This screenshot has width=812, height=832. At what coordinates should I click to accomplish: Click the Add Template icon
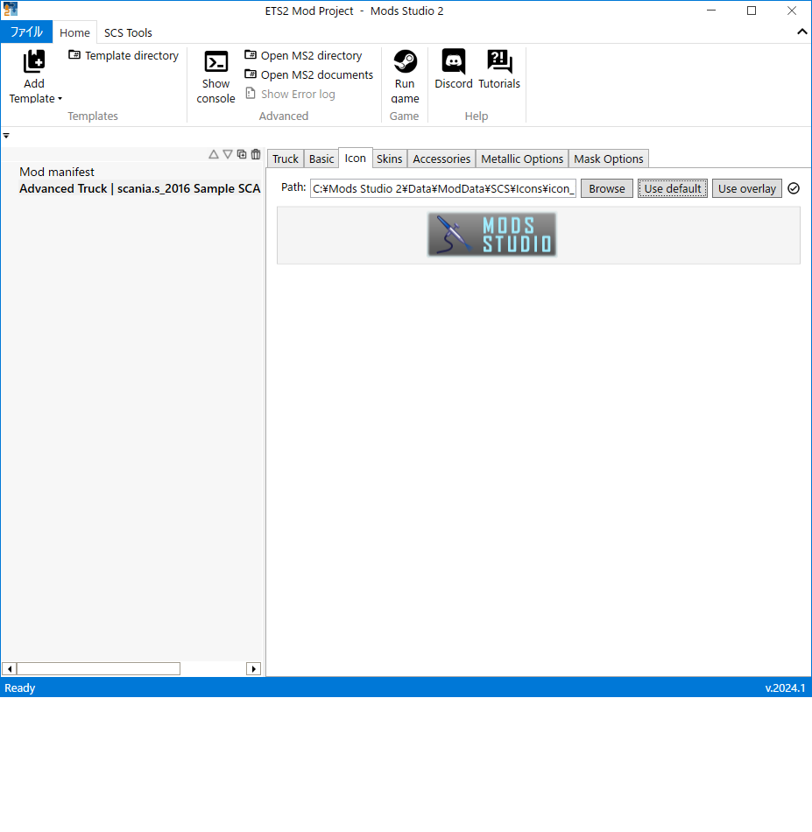point(34,62)
